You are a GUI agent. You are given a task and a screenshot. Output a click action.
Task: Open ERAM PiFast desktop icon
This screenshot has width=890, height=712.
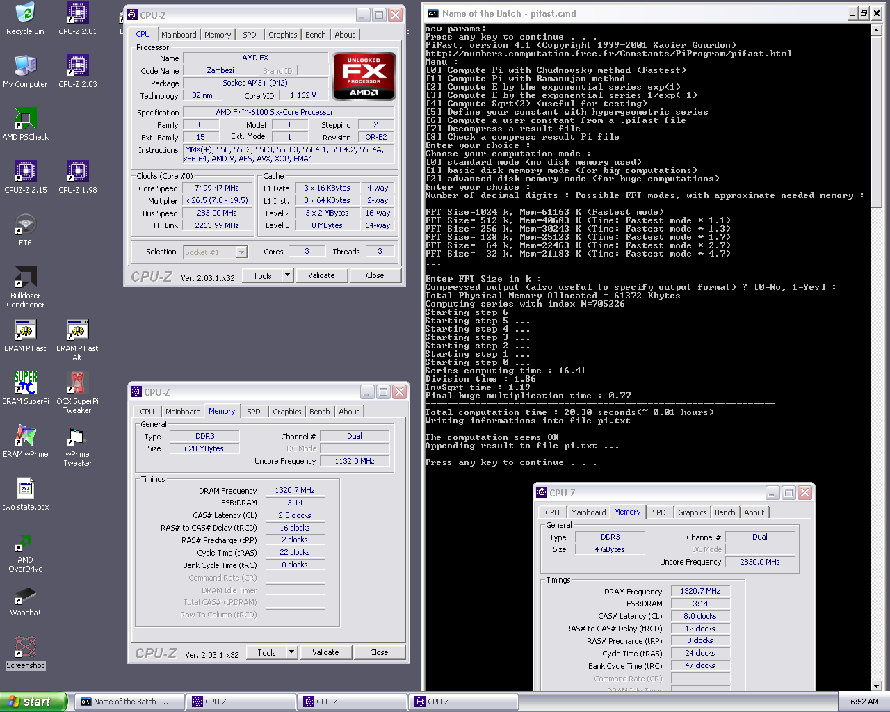(x=25, y=336)
